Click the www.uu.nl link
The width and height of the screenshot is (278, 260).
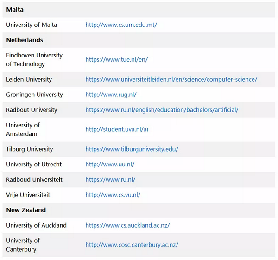110,165
